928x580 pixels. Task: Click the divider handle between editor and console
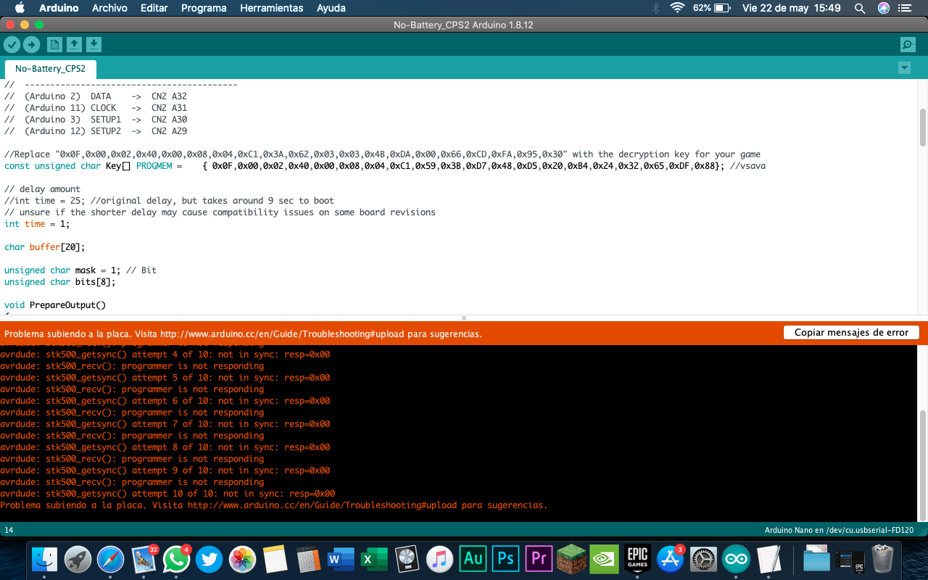(x=464, y=318)
